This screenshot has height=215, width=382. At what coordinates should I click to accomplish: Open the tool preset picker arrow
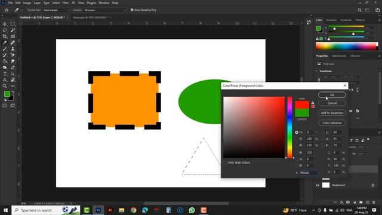pyautogui.click(x=21, y=10)
